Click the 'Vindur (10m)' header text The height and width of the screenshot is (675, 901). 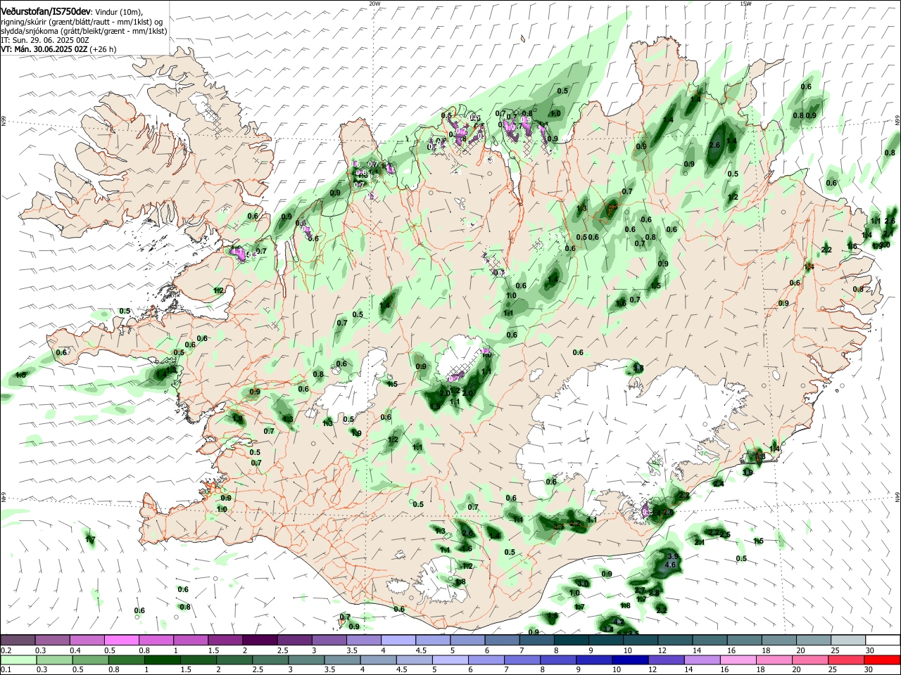pyautogui.click(x=119, y=12)
